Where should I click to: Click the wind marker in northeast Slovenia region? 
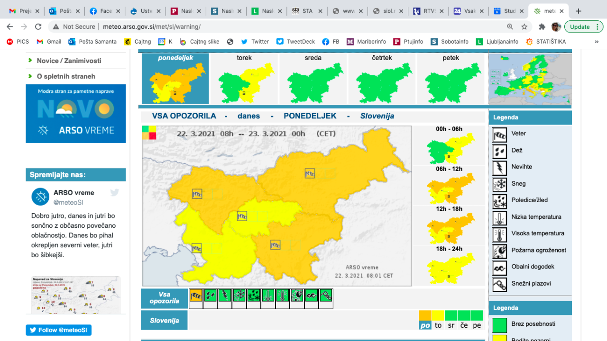[x=310, y=173]
